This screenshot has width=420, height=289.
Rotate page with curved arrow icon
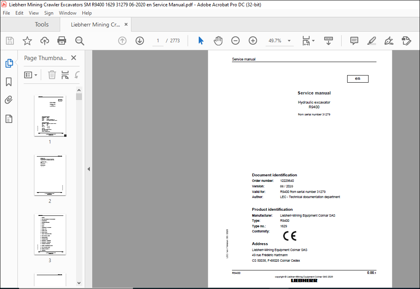coord(77,75)
